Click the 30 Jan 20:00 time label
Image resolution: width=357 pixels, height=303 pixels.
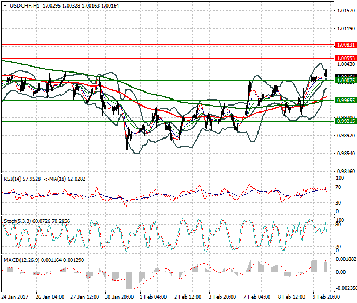coord(120,297)
